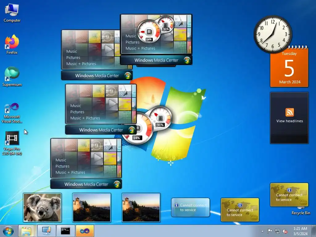Viewport: 316px width, 237px height.
Task: Click the koala slideshow picture
Action: click(42, 208)
